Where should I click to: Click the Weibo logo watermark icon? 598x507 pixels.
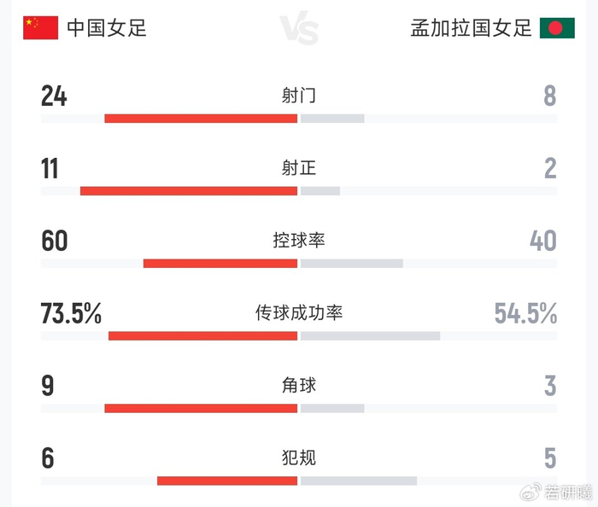coord(532,492)
